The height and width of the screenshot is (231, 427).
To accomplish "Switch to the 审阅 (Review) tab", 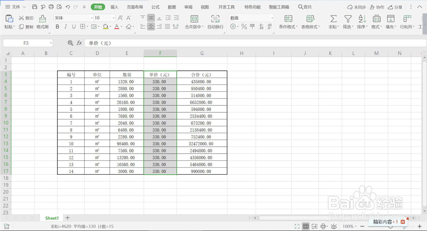I will 188,7.
